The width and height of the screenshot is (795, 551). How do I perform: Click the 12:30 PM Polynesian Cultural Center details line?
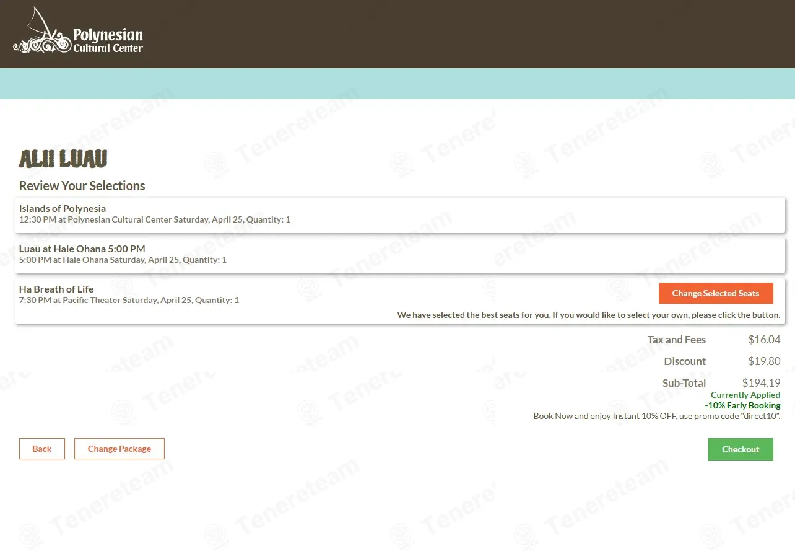pos(155,219)
